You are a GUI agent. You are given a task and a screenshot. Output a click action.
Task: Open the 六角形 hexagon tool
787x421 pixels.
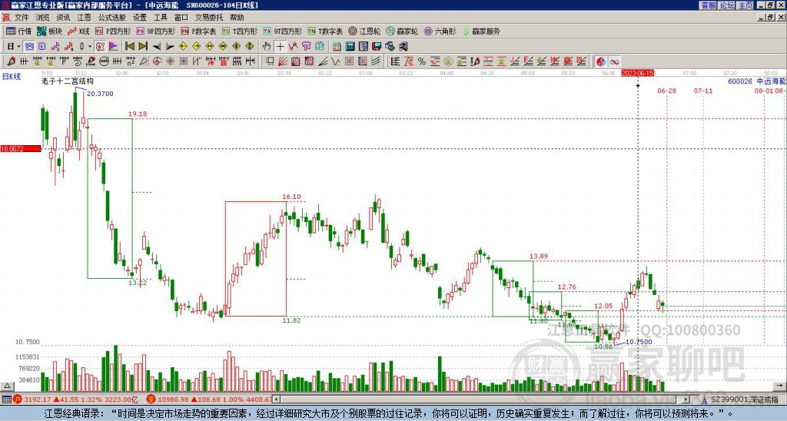(x=440, y=31)
